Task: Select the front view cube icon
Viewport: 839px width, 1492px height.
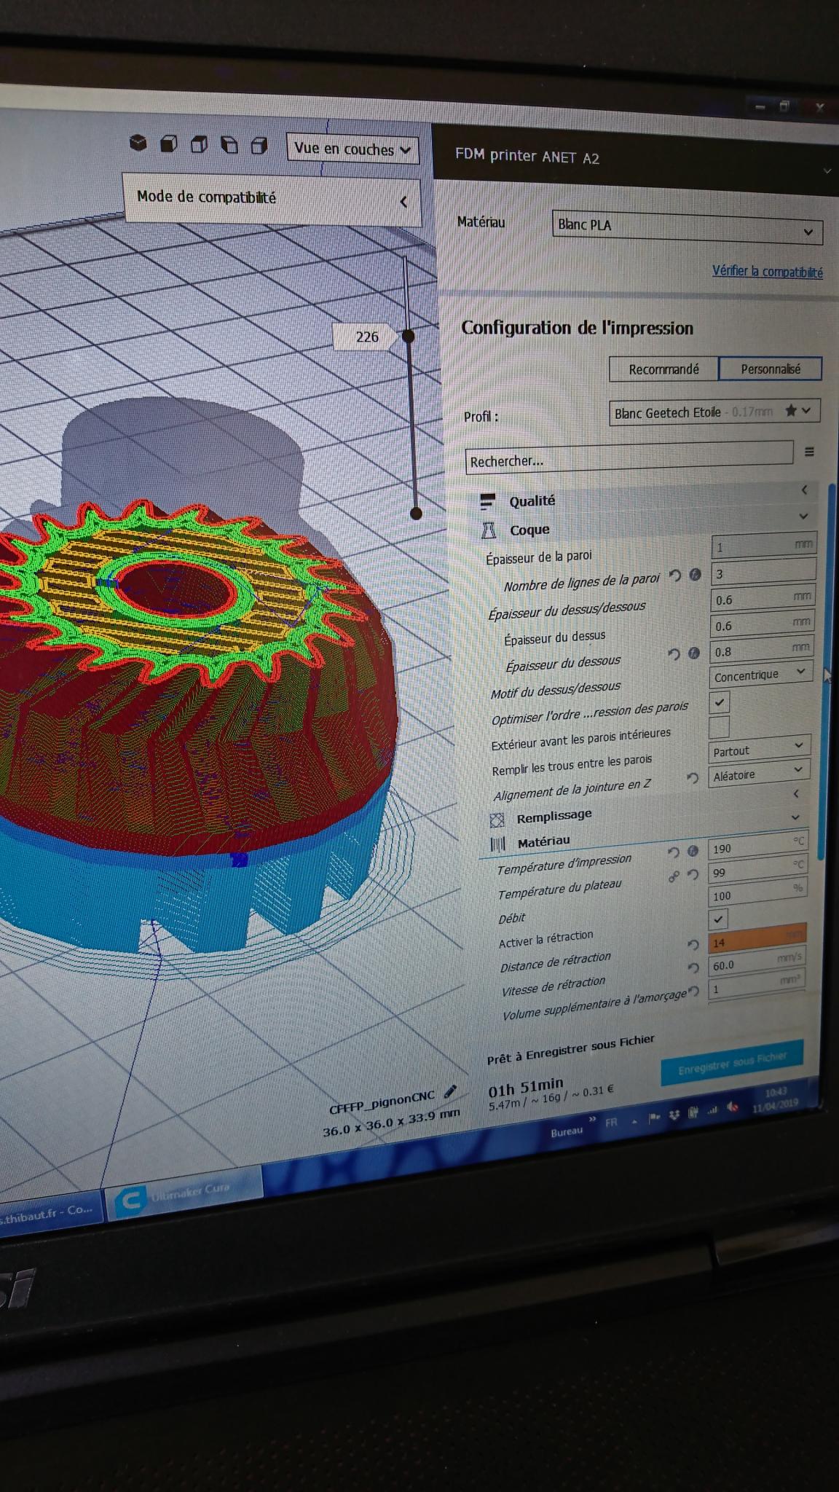Action: 168,144
